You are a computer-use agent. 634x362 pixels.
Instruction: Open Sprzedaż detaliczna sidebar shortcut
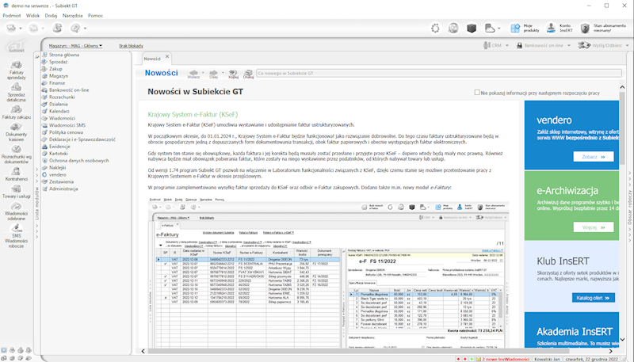(16, 92)
